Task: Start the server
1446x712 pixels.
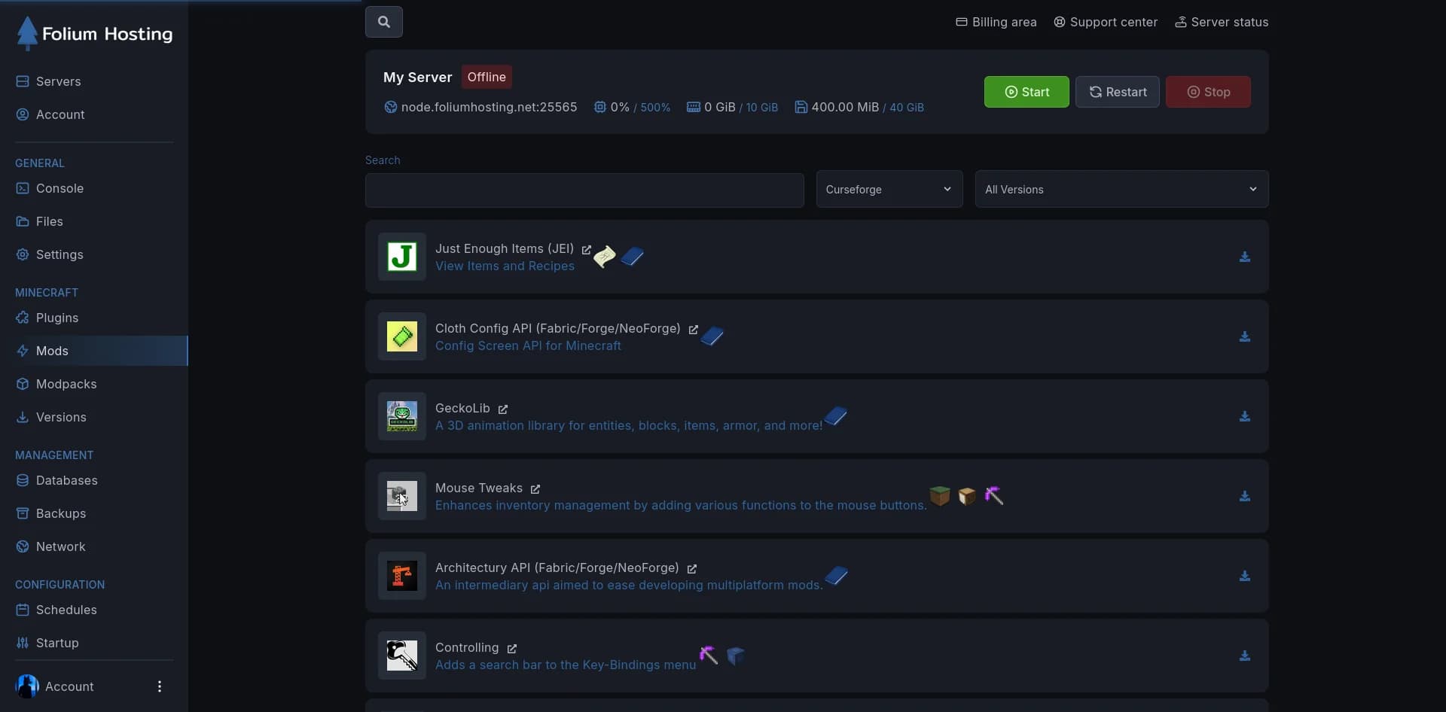Action: [1027, 92]
